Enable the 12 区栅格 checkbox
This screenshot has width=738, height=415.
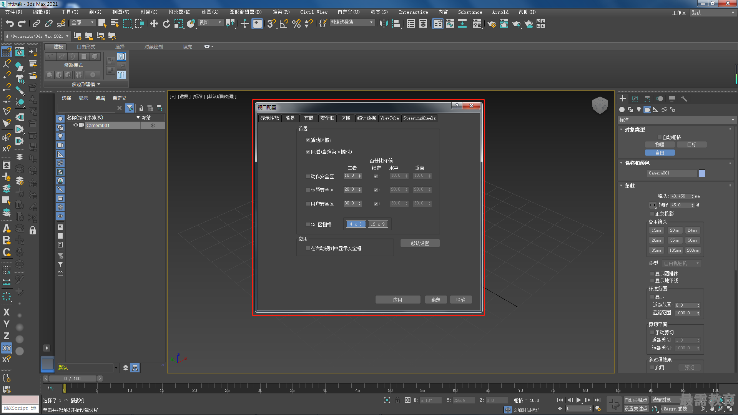coord(308,224)
